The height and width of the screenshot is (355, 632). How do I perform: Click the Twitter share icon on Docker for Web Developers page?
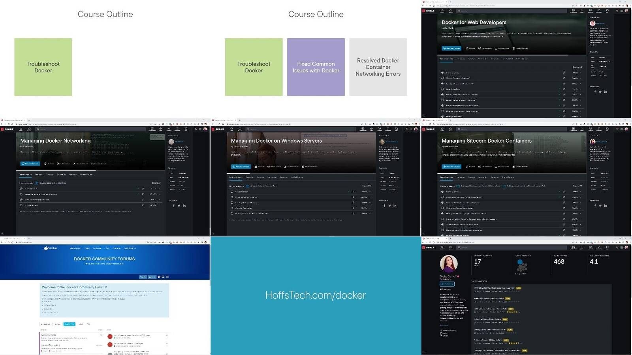click(600, 92)
